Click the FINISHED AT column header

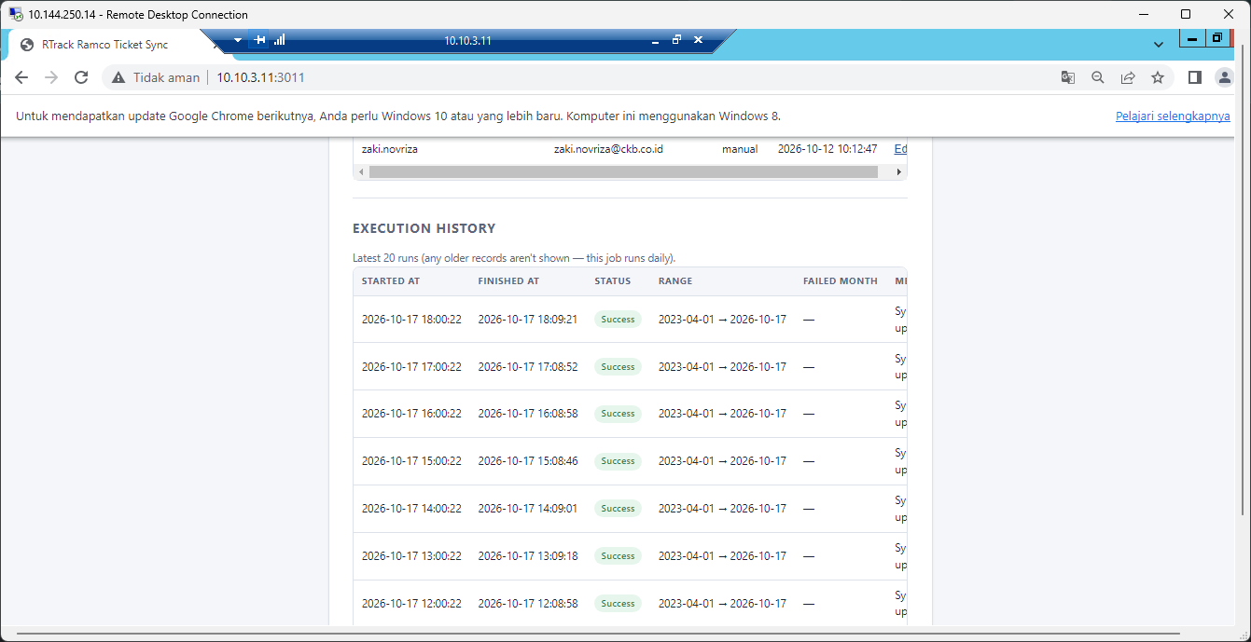508,281
